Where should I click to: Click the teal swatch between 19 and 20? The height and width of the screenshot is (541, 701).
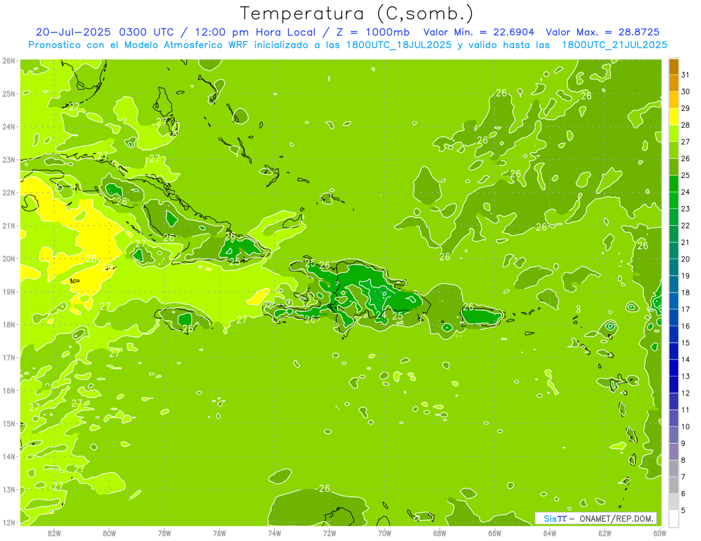[x=674, y=267]
